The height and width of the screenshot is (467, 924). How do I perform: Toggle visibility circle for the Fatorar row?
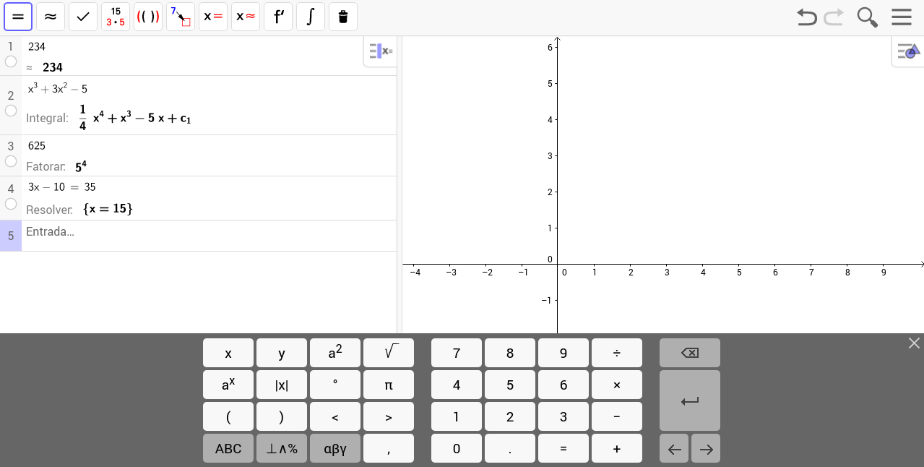coord(11,161)
